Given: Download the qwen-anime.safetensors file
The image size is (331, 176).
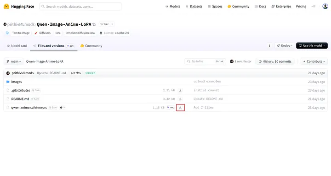Looking at the screenshot, I should pos(180,108).
